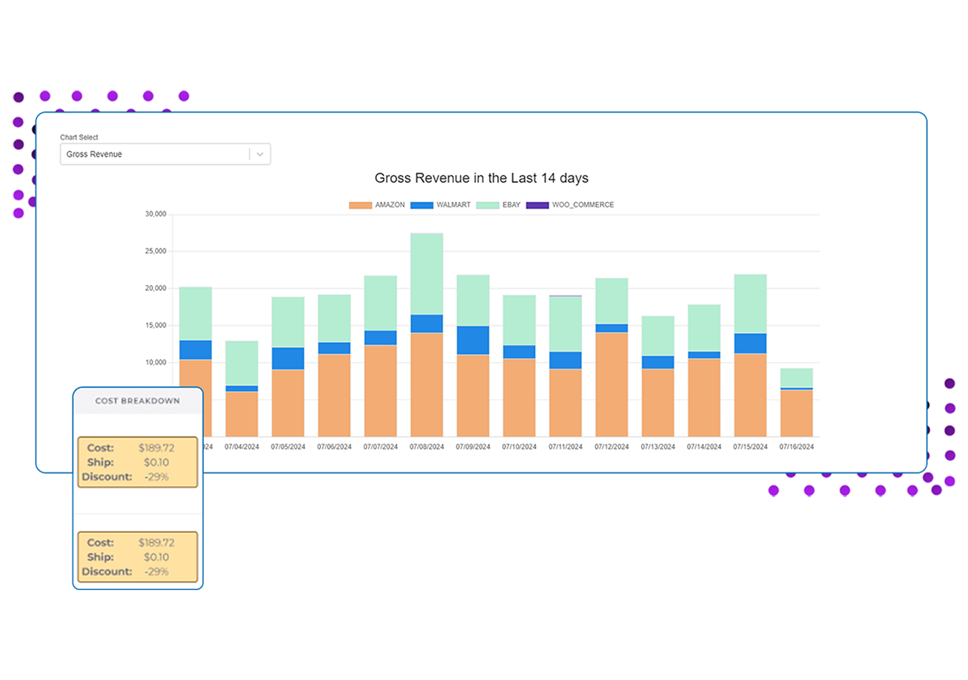Open the Chart Select dropdown arrow
This screenshot has width=968, height=680.
(260, 154)
